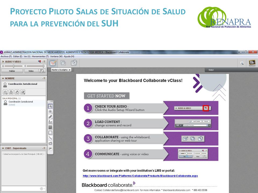
Task: Click the chat message about joining Sala Principal
Action: coord(23,154)
